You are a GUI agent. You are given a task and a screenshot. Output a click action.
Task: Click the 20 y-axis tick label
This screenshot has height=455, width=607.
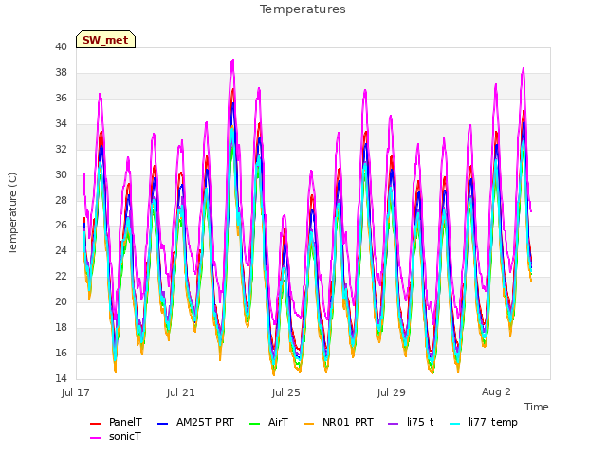[x=61, y=301]
